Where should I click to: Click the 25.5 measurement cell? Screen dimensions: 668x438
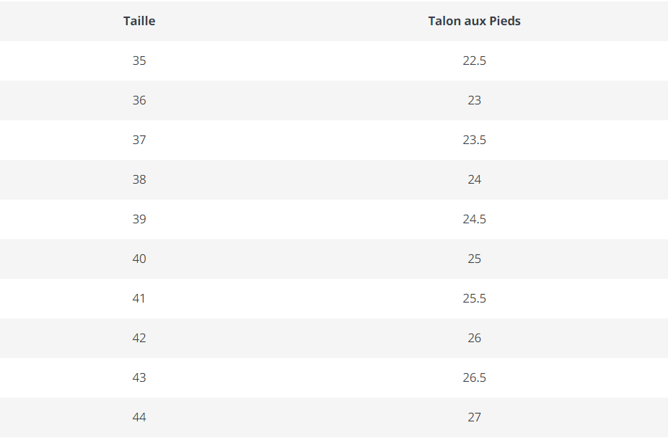click(x=474, y=298)
